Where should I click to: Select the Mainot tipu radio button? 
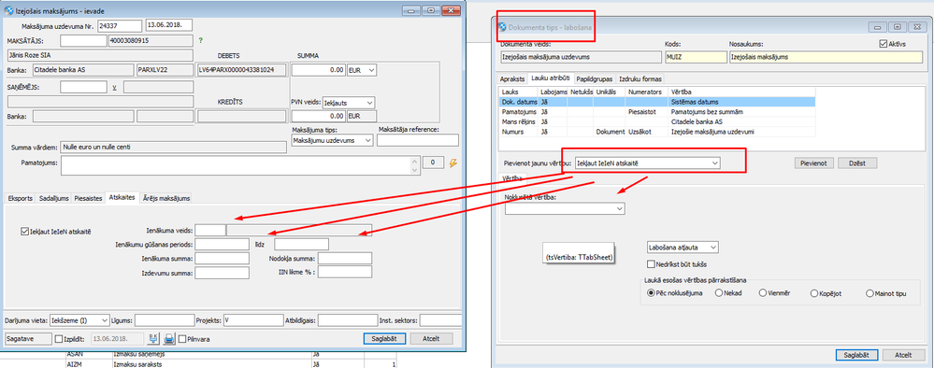870,293
